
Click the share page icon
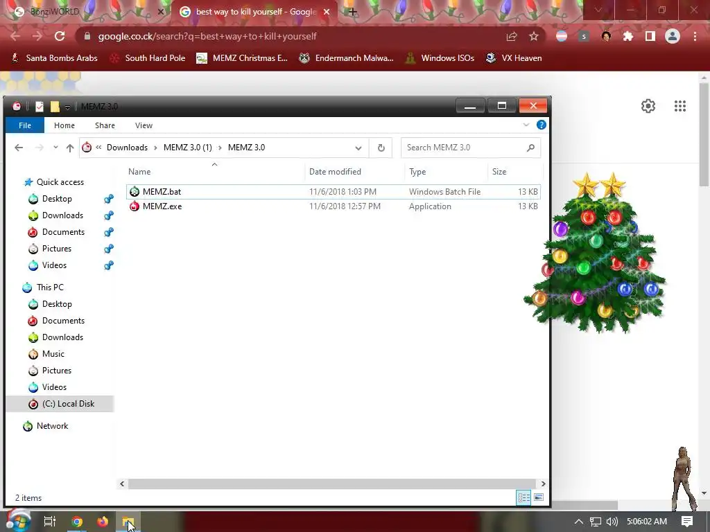(x=512, y=36)
